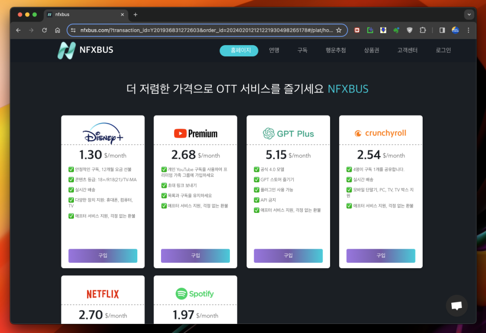Click the 'GPT 스토어 즐기기' feature text
Image resolution: width=486 pixels, height=333 pixels.
pyautogui.click(x=277, y=179)
